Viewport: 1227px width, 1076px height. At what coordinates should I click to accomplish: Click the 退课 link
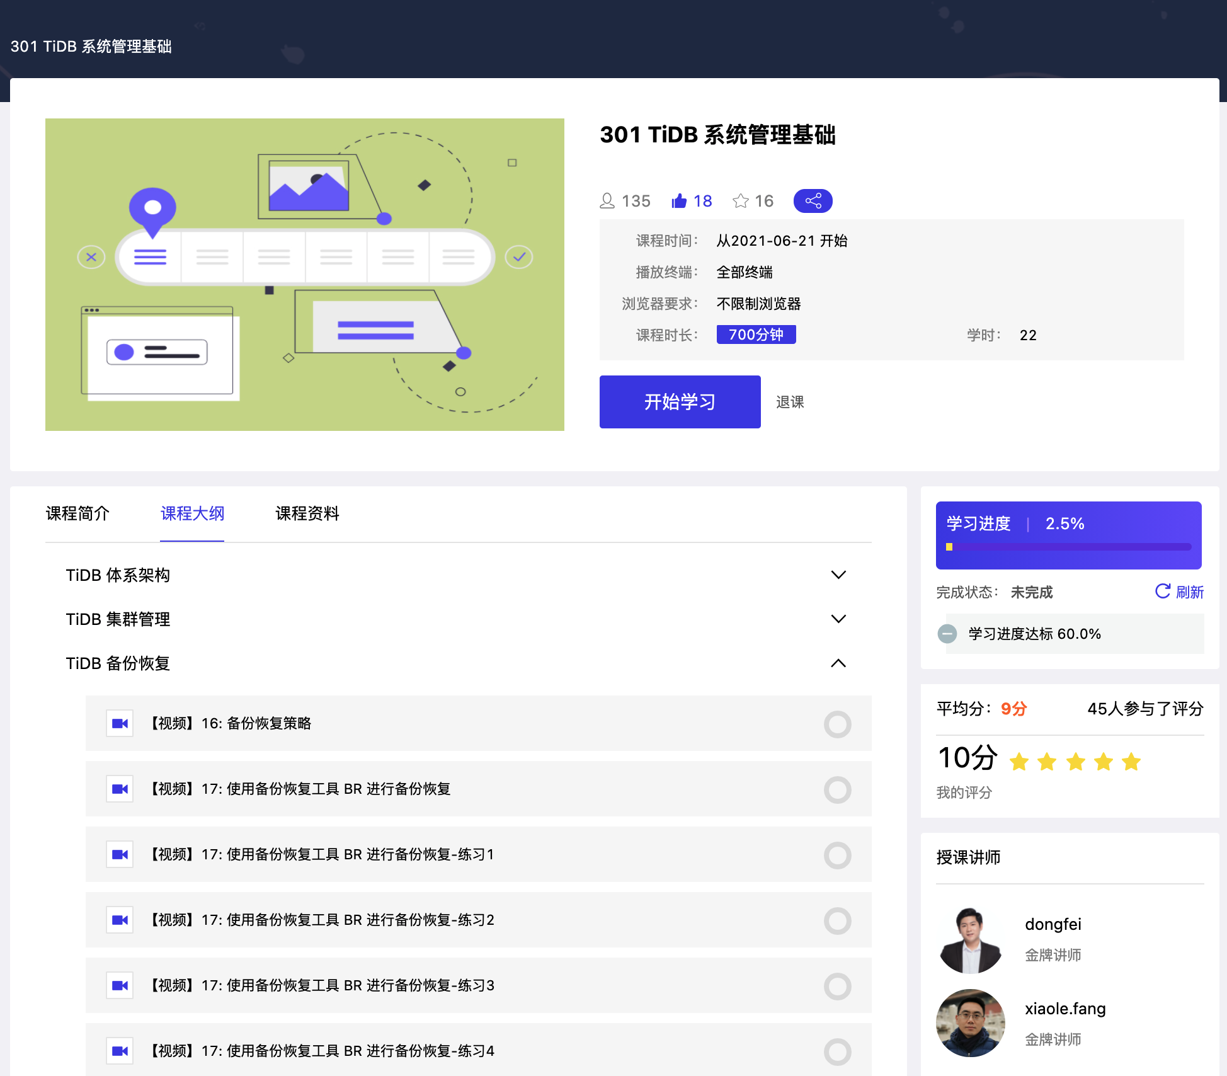790,402
